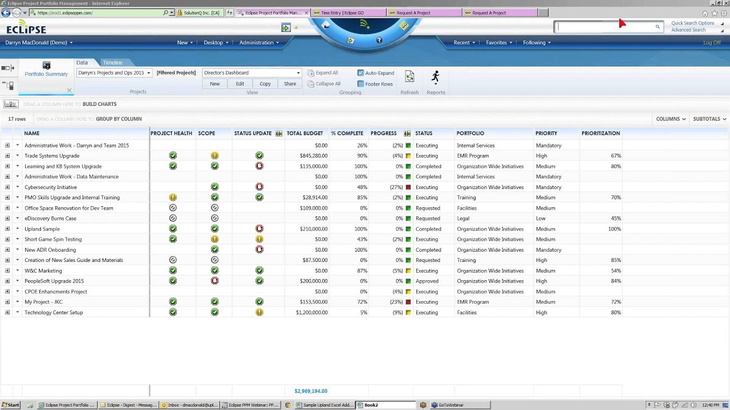
Task: Switch to the Timeline tab
Action: [x=113, y=63]
